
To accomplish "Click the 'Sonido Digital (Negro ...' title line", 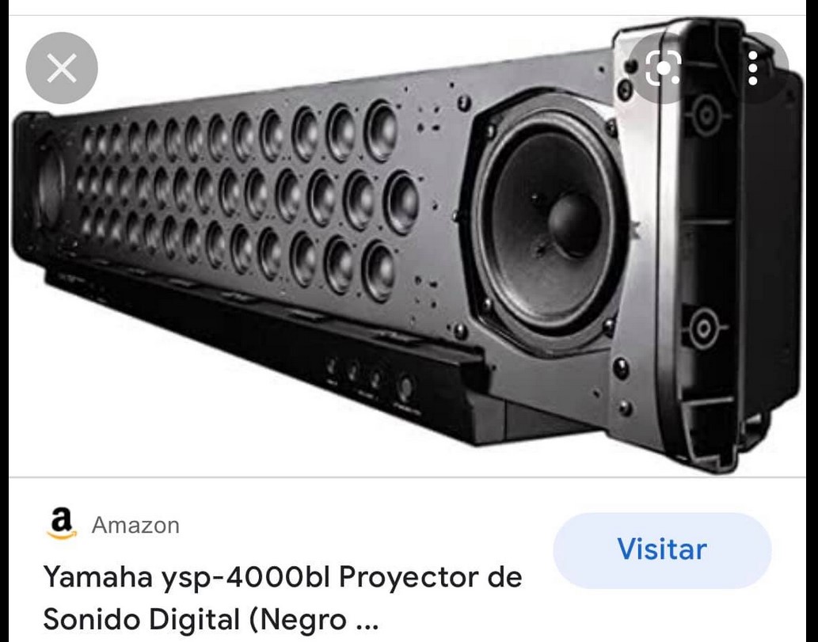I will pos(211,619).
